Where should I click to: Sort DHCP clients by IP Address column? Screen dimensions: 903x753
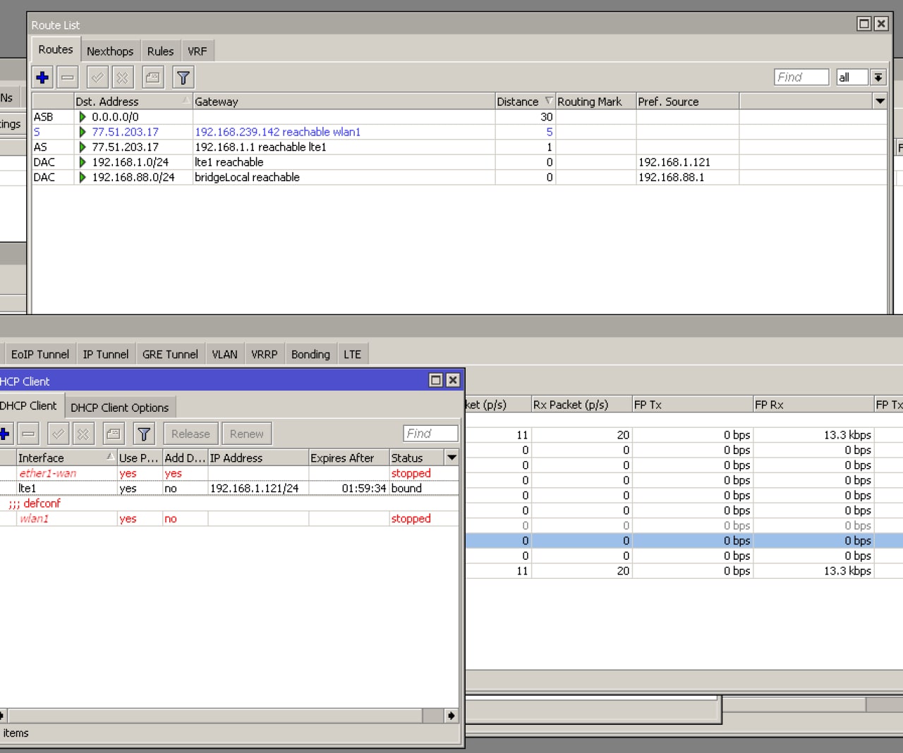(x=258, y=458)
